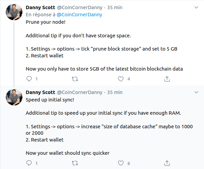Click the @CoinCornerDanny handle on first tweet
This screenshot has width=204, height=169.
[x=80, y=8]
